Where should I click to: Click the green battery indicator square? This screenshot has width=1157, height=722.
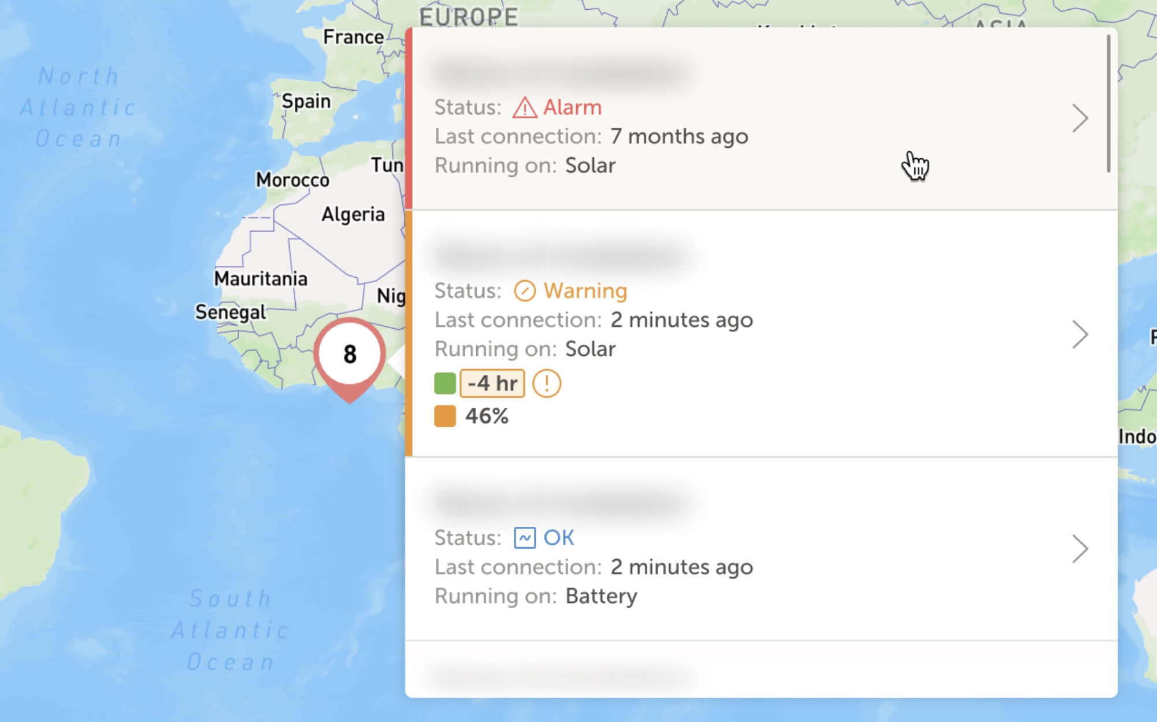tap(444, 383)
